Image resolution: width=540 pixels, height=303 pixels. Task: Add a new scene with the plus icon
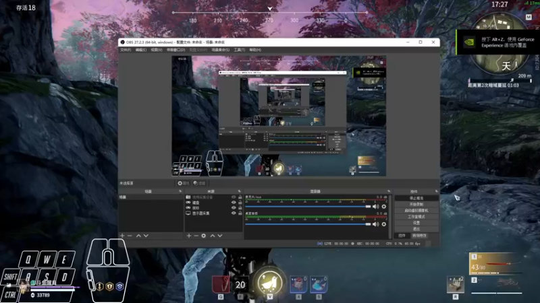pos(122,236)
